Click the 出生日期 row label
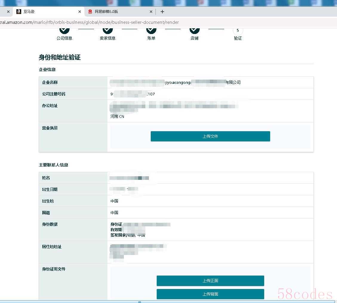337x303 pixels. [50, 189]
